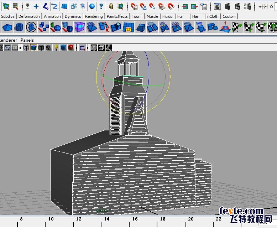Viewport: 277px width, 228px height.
Task: Toggle the textured display checker cube
Action: click(48, 48)
